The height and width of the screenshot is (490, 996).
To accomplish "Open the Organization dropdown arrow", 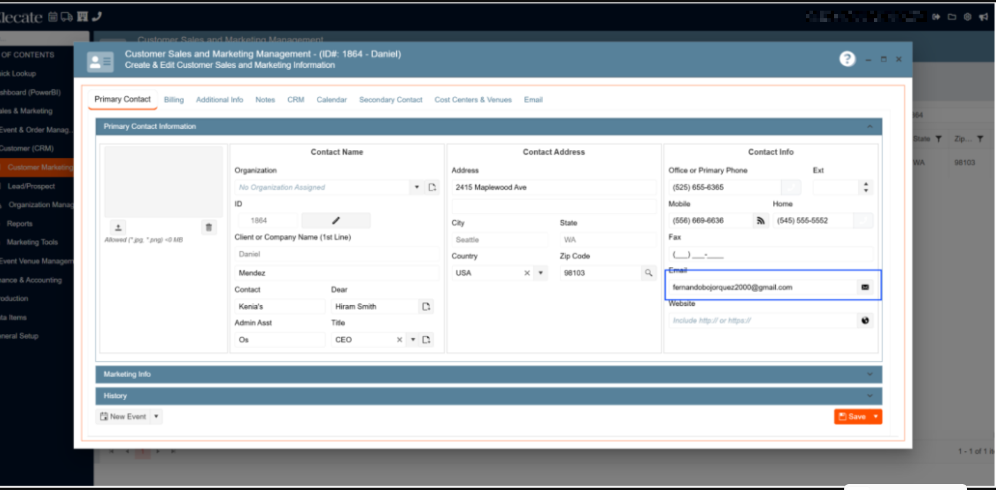I will (416, 187).
